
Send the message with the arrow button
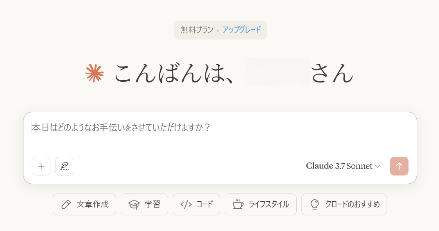399,166
